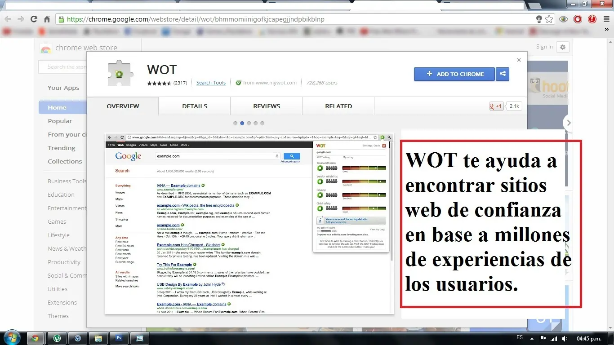Click the Google +1 button
This screenshot has height=345, width=614.
pos(496,106)
